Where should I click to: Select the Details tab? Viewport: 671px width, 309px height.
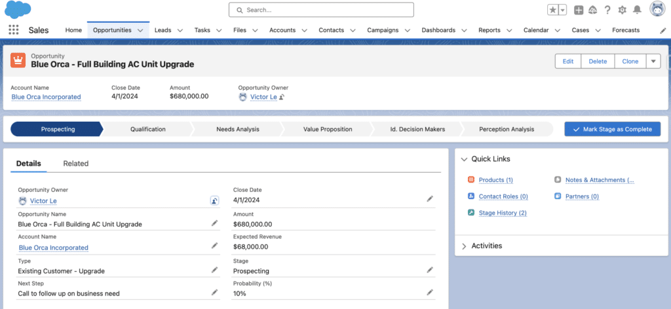coord(29,163)
